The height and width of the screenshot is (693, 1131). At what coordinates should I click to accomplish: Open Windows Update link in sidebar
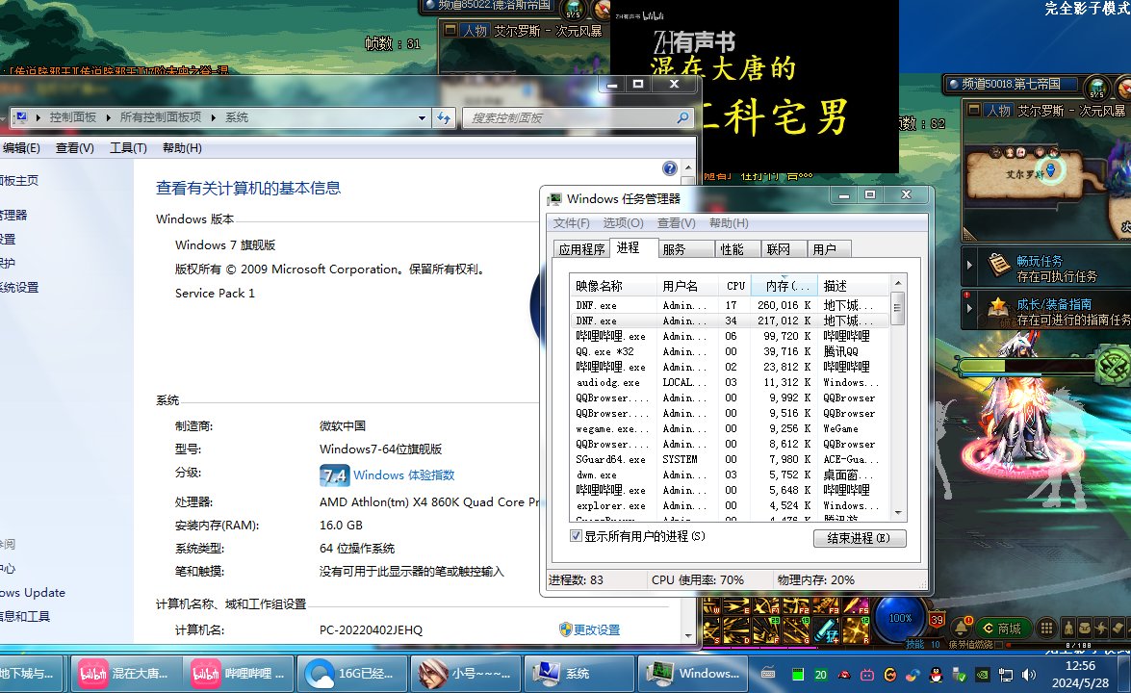[33, 592]
